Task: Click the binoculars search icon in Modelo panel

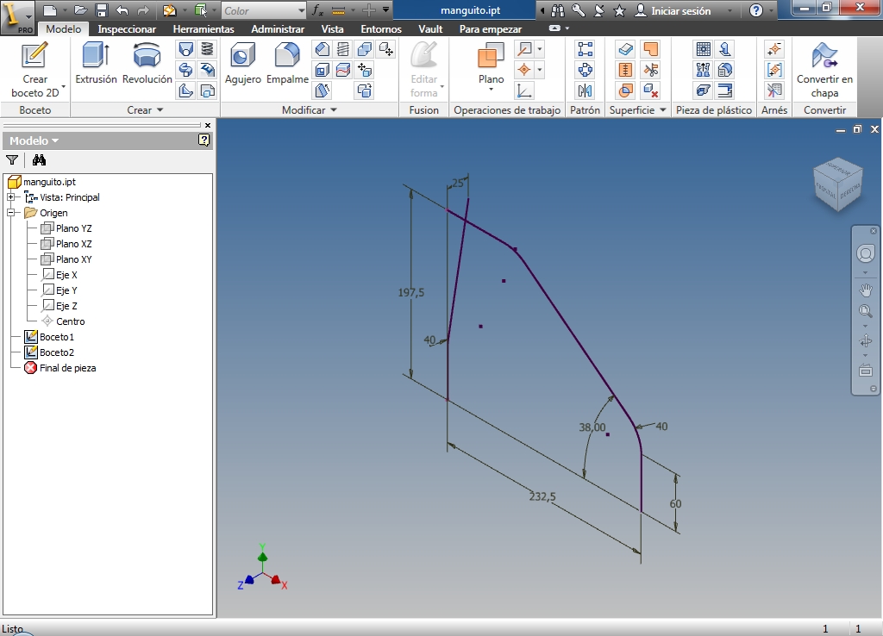Action: point(39,159)
